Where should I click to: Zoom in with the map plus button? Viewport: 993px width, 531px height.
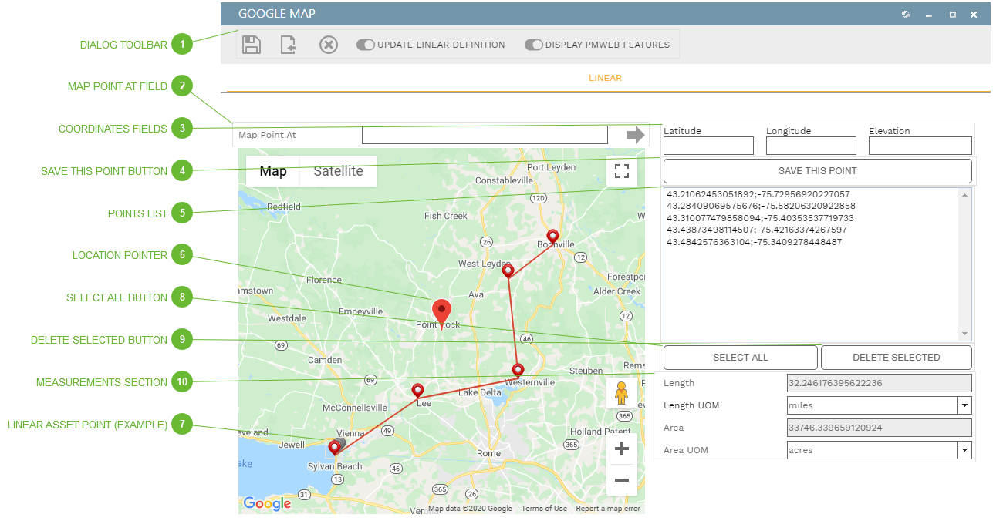point(621,449)
